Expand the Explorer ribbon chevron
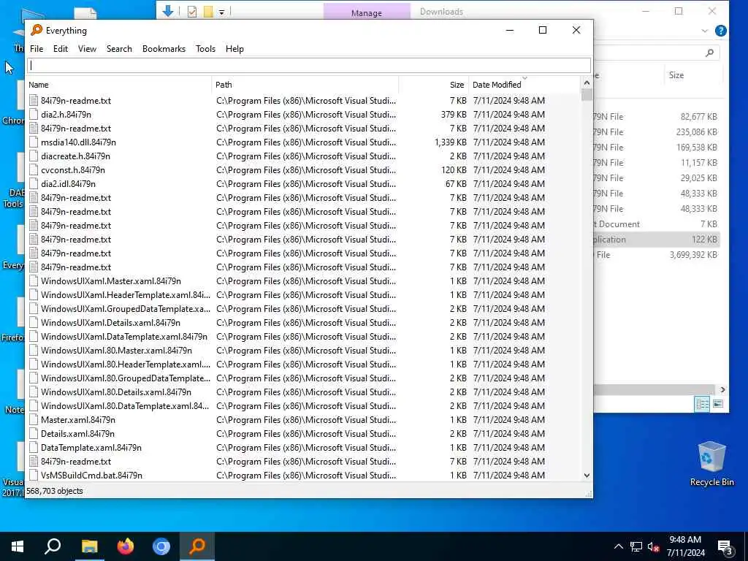The image size is (748, 561). tap(705, 31)
